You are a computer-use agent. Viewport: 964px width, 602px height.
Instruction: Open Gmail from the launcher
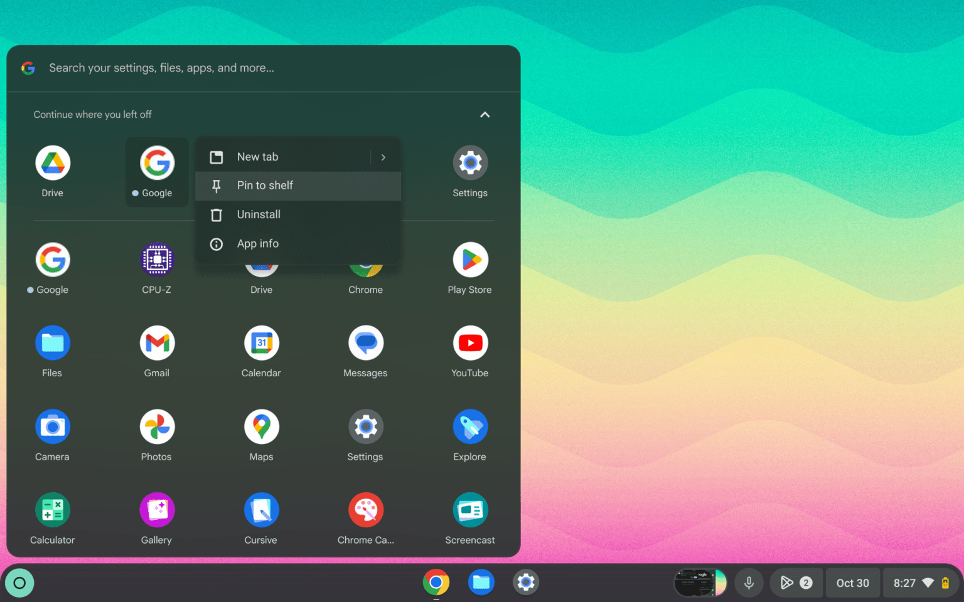[157, 342]
